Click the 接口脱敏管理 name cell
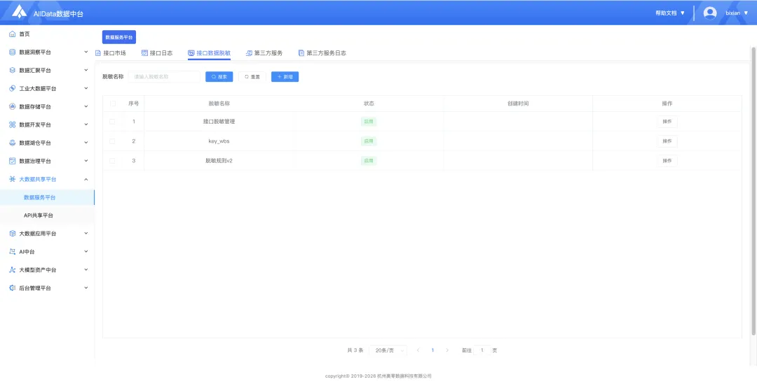Image resolution: width=757 pixels, height=384 pixels. [x=219, y=122]
